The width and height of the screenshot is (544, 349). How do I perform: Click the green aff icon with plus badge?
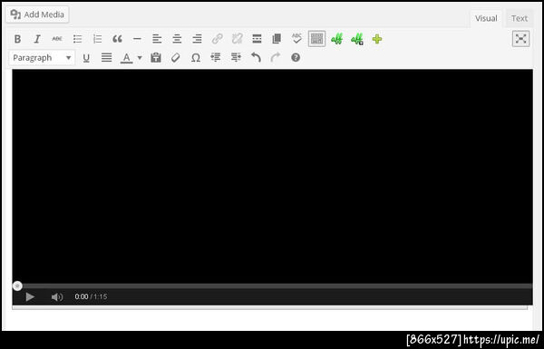[357, 39]
